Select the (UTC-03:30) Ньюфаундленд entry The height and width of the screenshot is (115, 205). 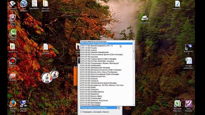click(106, 92)
